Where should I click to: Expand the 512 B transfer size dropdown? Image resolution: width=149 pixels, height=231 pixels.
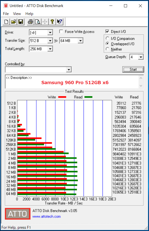50,41
